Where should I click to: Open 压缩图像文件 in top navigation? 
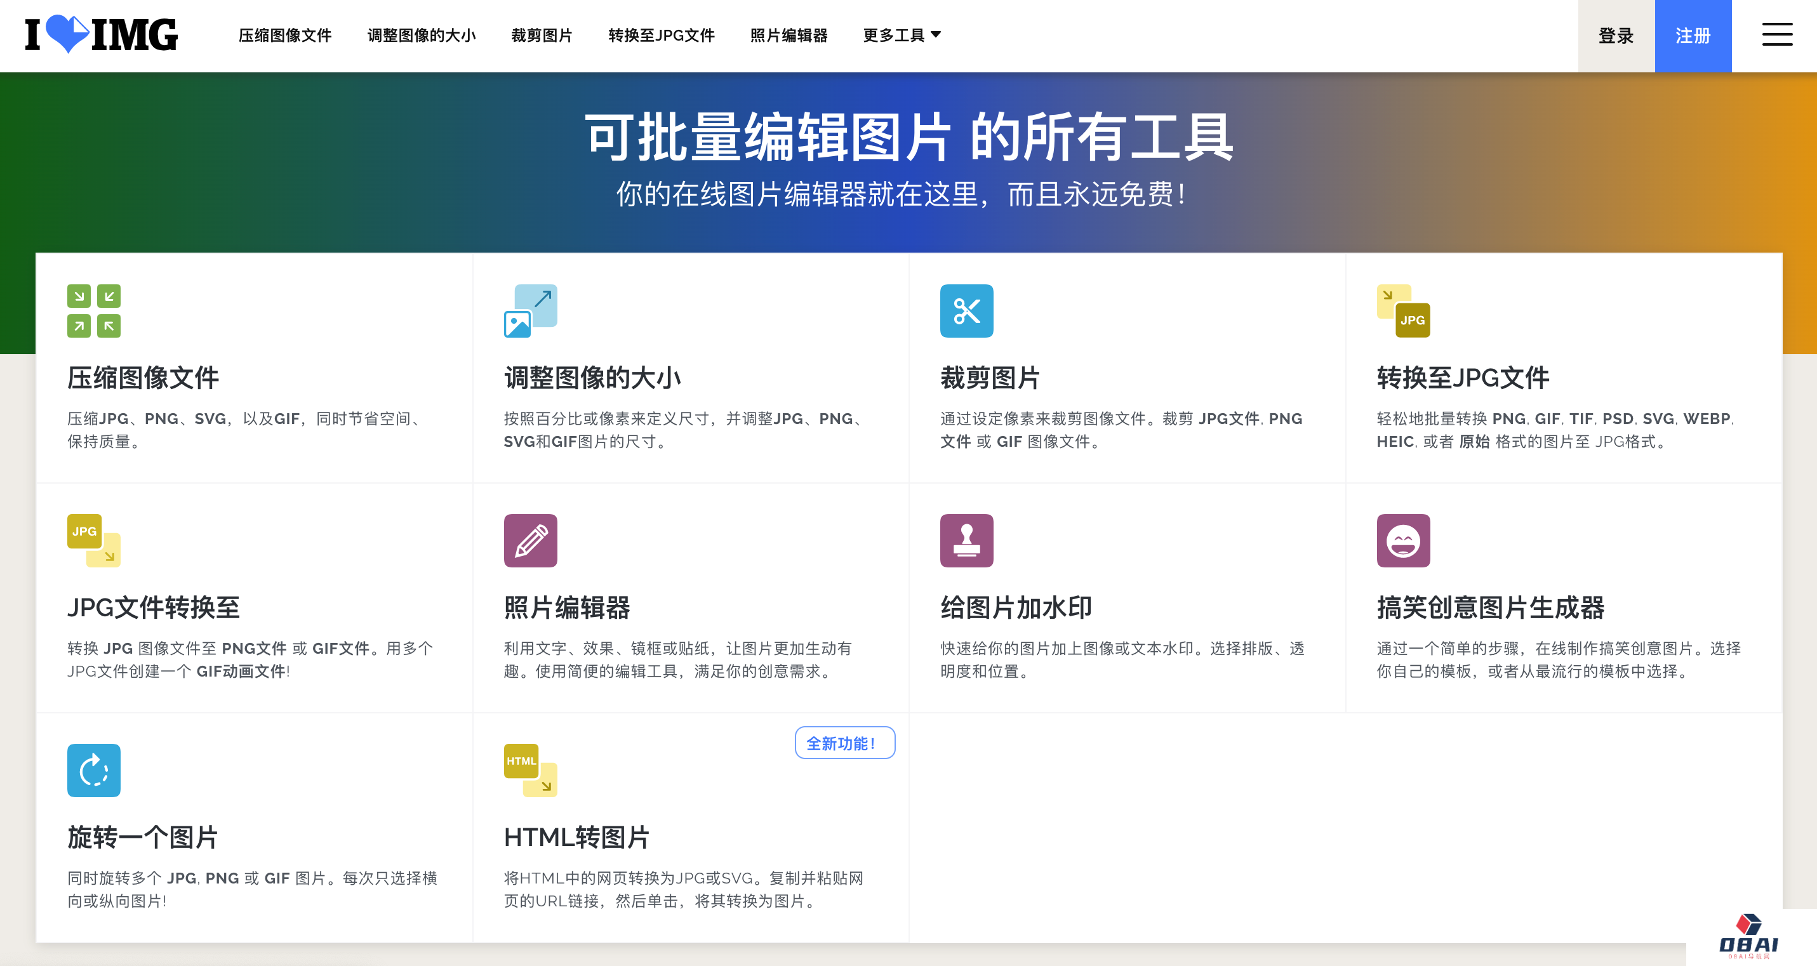(x=285, y=36)
